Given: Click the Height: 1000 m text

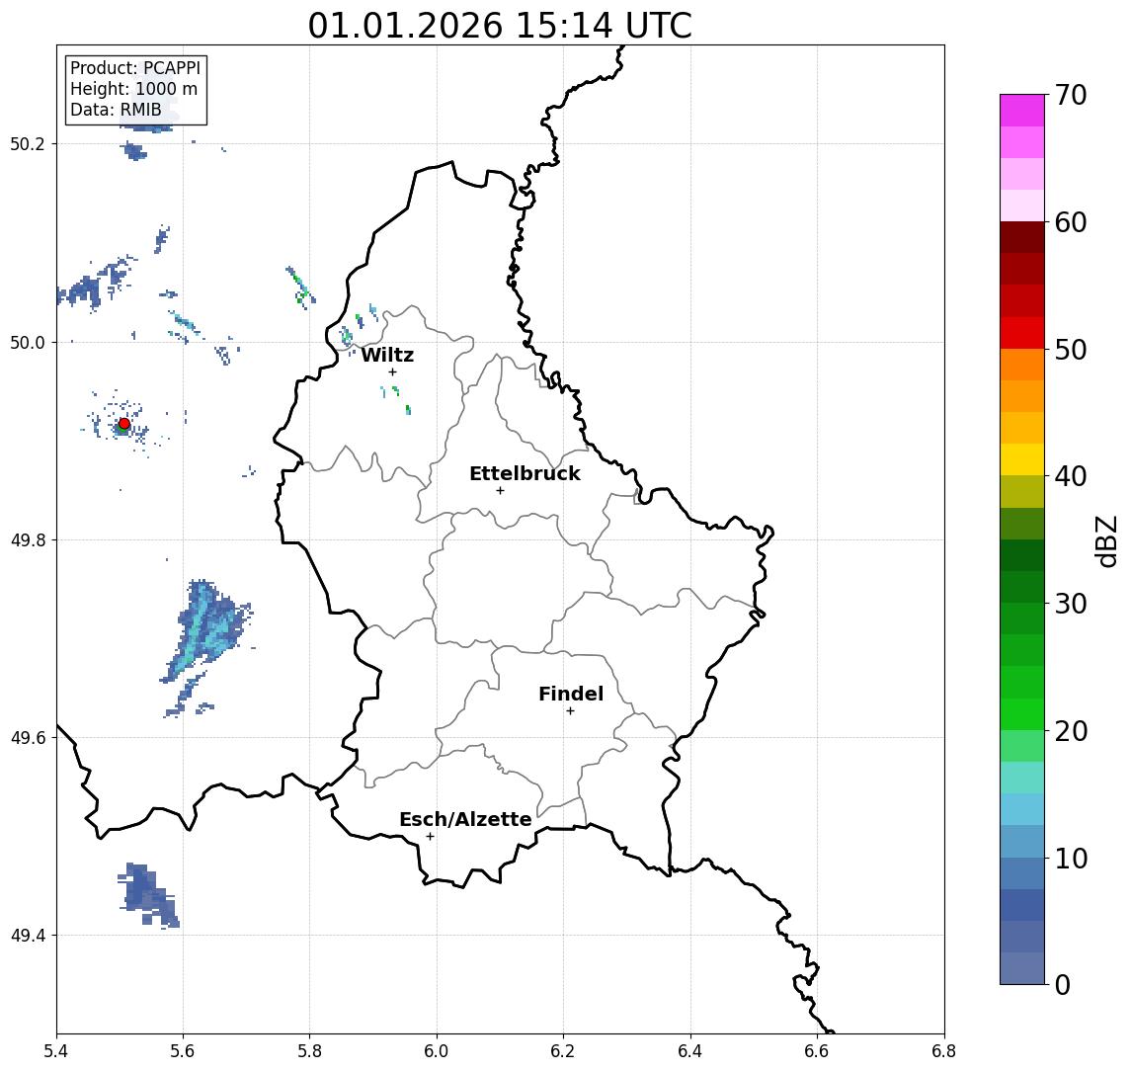Looking at the screenshot, I should pyautogui.click(x=133, y=89).
